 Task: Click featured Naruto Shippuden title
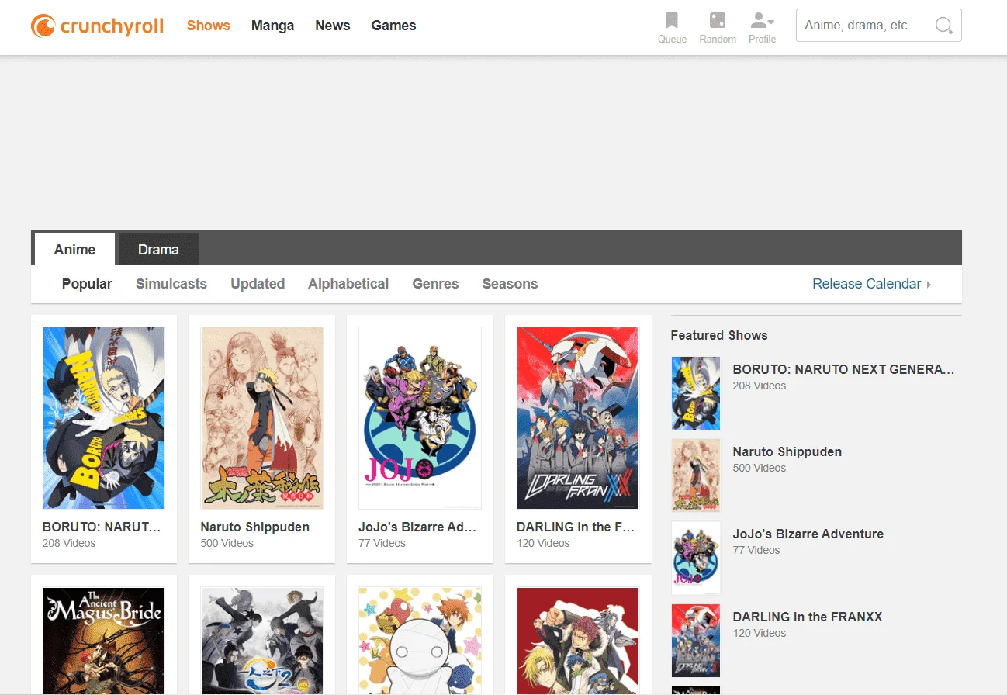[787, 451]
